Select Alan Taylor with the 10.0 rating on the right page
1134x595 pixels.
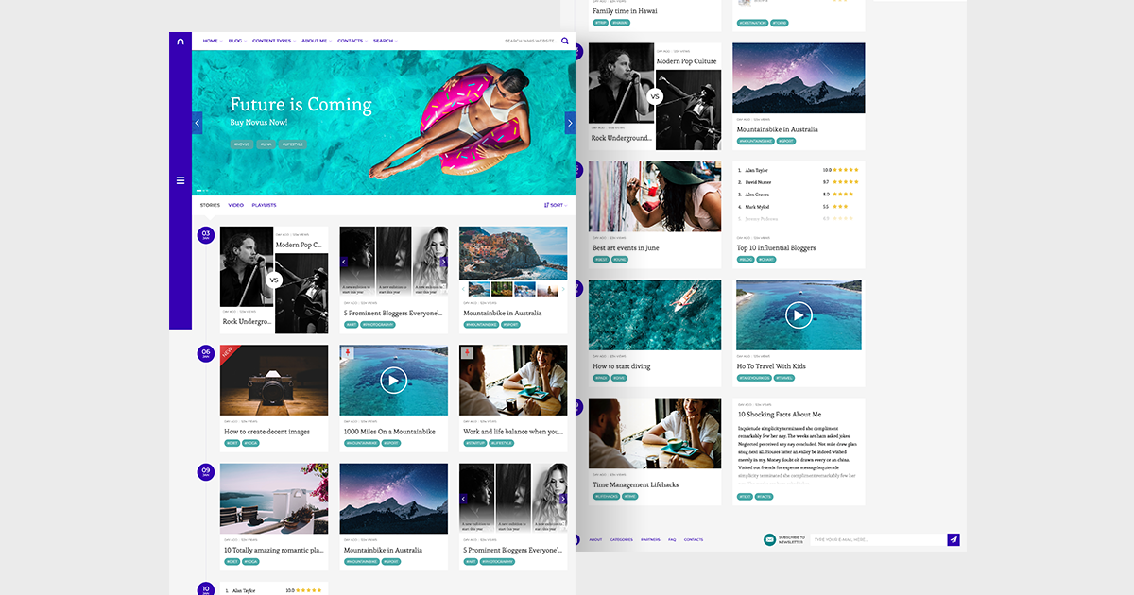coord(798,170)
